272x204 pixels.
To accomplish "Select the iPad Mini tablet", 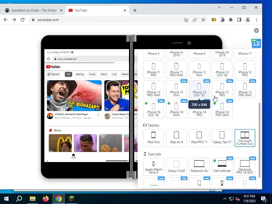I will click(x=153, y=138).
